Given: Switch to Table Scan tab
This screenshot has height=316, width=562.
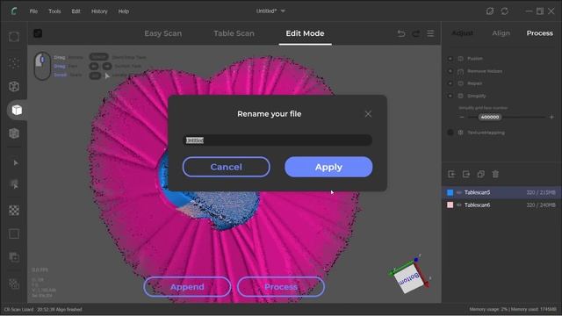Looking at the screenshot, I should coord(234,33).
